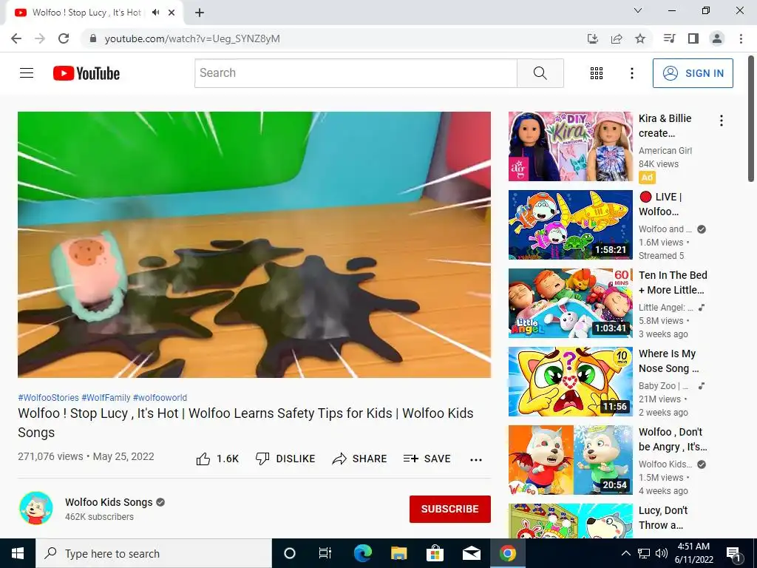
Task: Open Wolfoo Kids Songs channel name
Action: click(109, 502)
